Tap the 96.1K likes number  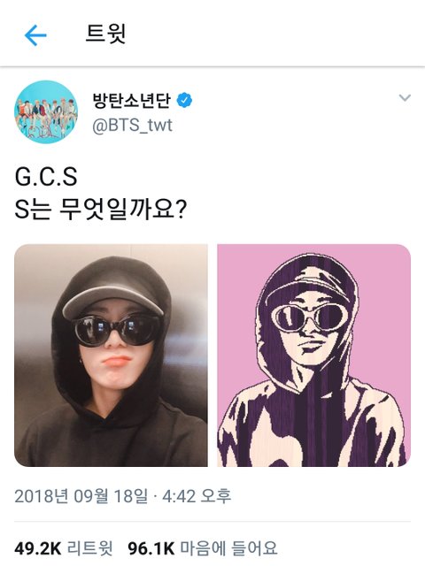pyautogui.click(x=151, y=548)
